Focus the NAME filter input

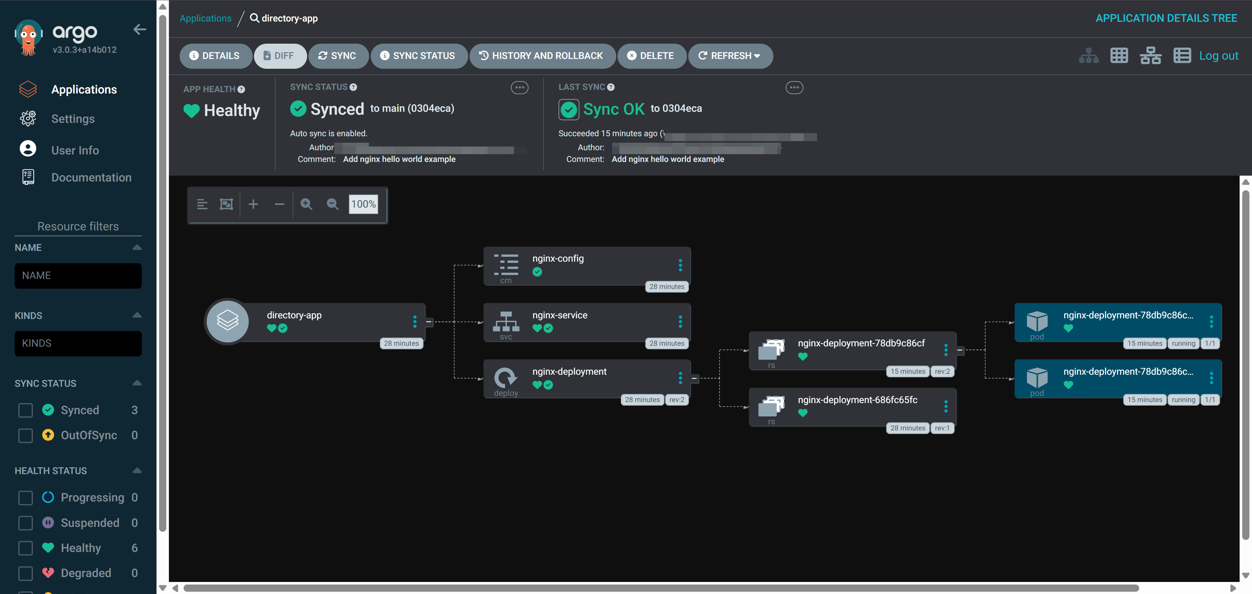click(x=78, y=276)
